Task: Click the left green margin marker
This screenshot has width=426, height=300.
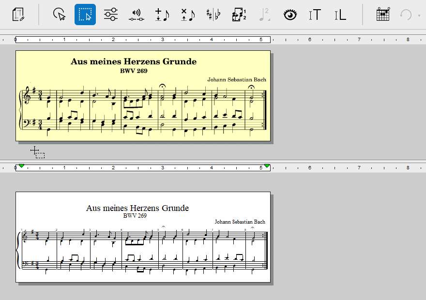Action: point(21,166)
